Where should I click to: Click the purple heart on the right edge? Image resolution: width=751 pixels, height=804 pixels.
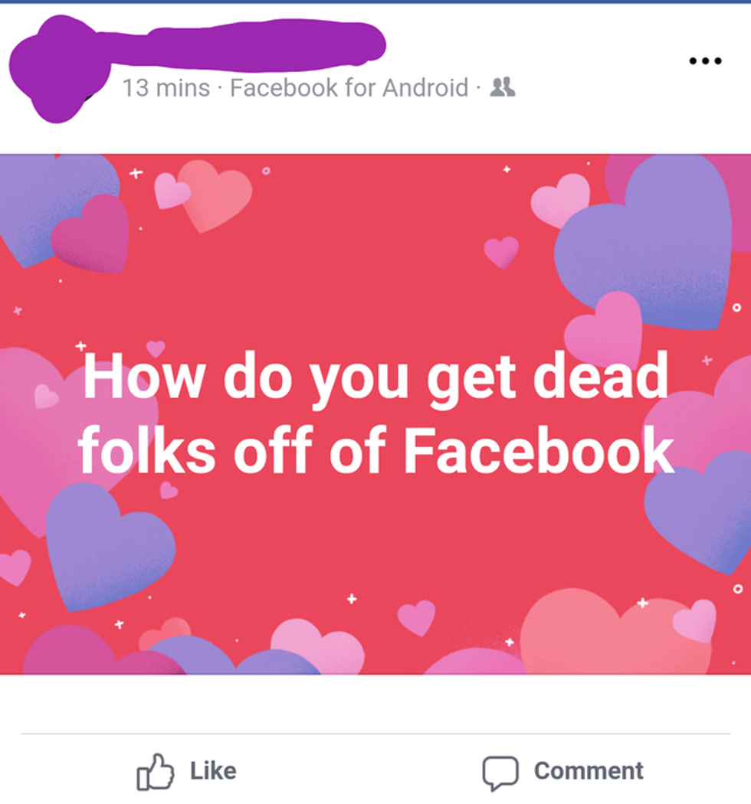click(x=701, y=509)
